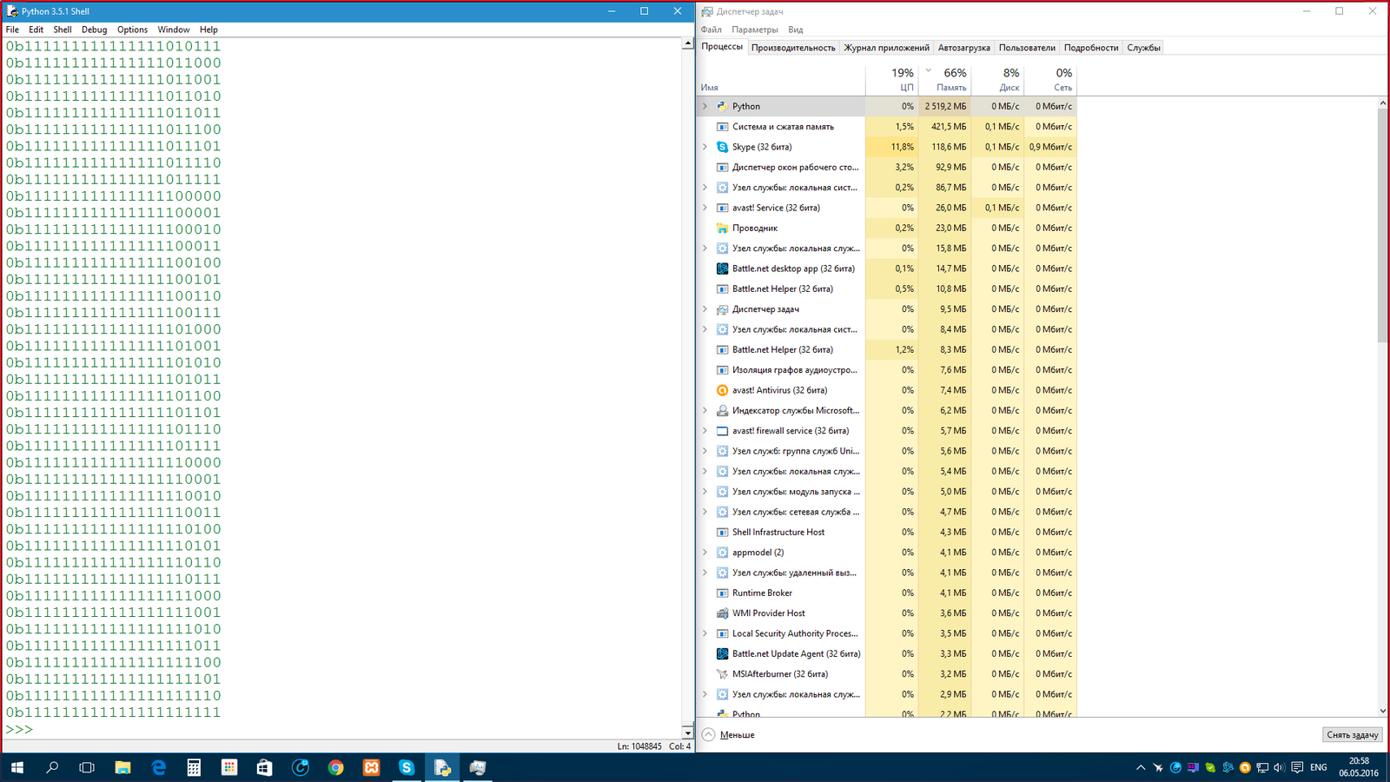The image size is (1390, 782).
Task: Expand the Skype (32 бита) process group
Action: coord(705,147)
